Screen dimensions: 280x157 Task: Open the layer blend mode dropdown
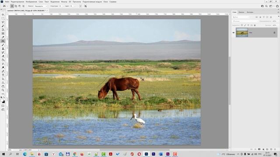coord(245,21)
